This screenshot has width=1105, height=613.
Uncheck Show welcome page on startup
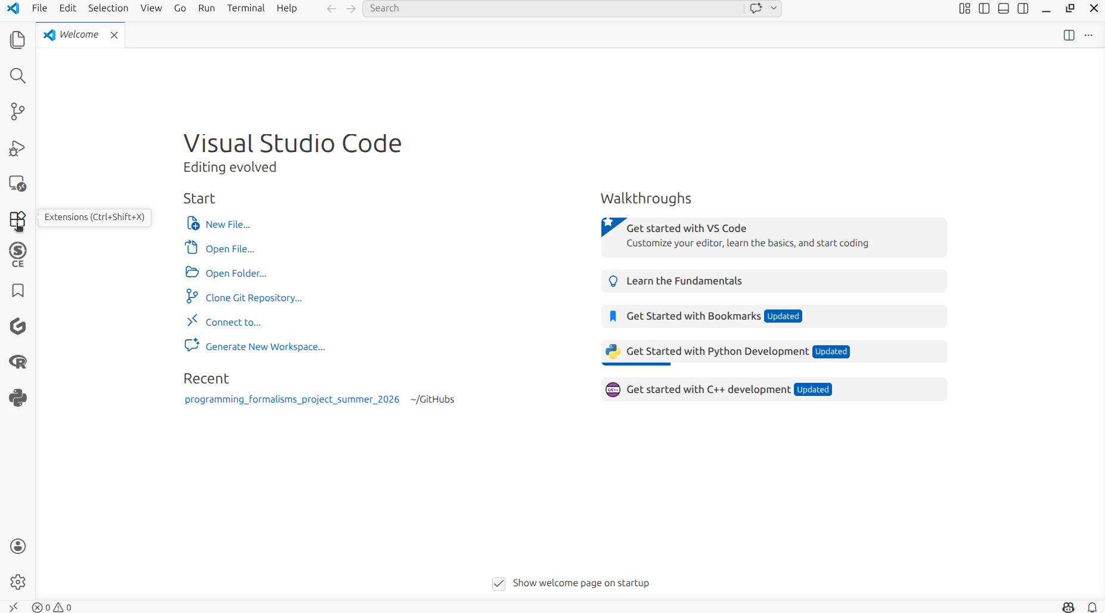(499, 583)
